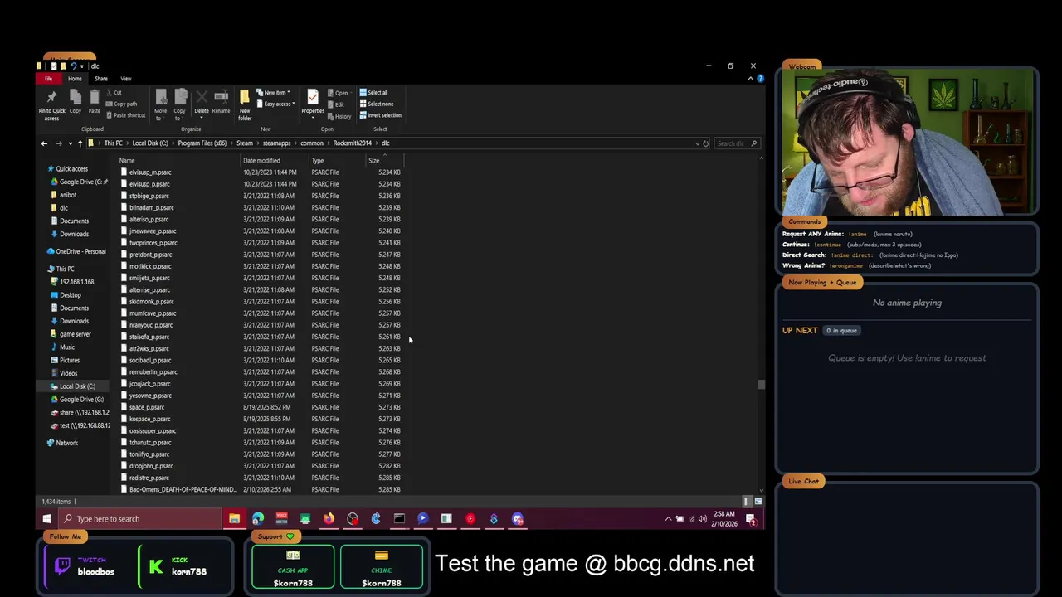Open File Explorer from taskbar

click(x=234, y=519)
